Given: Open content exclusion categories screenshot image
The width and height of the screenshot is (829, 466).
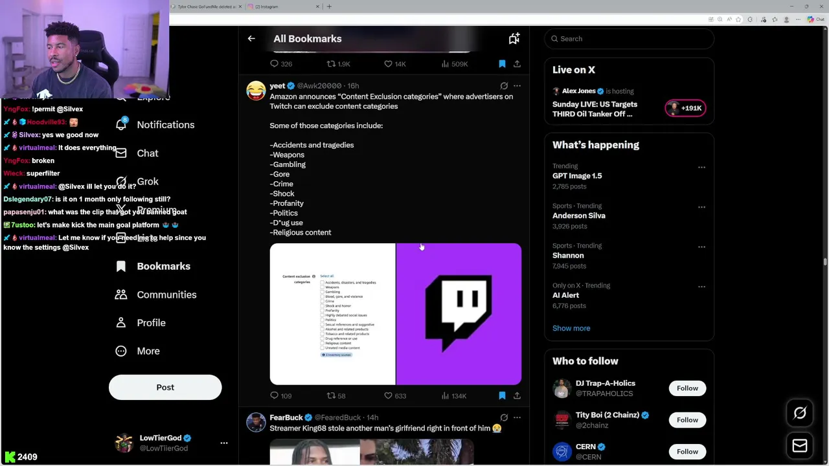Looking at the screenshot, I should [332, 314].
